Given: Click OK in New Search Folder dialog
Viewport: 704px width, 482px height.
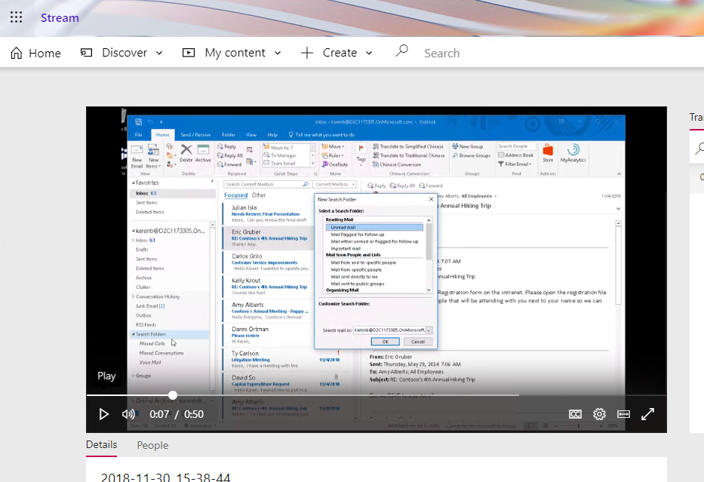Looking at the screenshot, I should coord(386,342).
